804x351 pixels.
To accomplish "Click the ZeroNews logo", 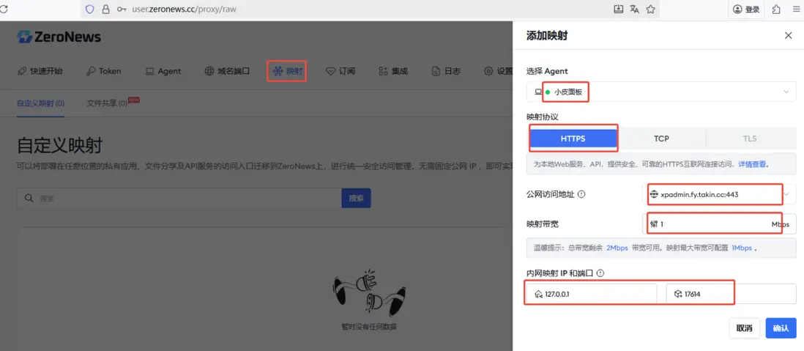I will 59,37.
